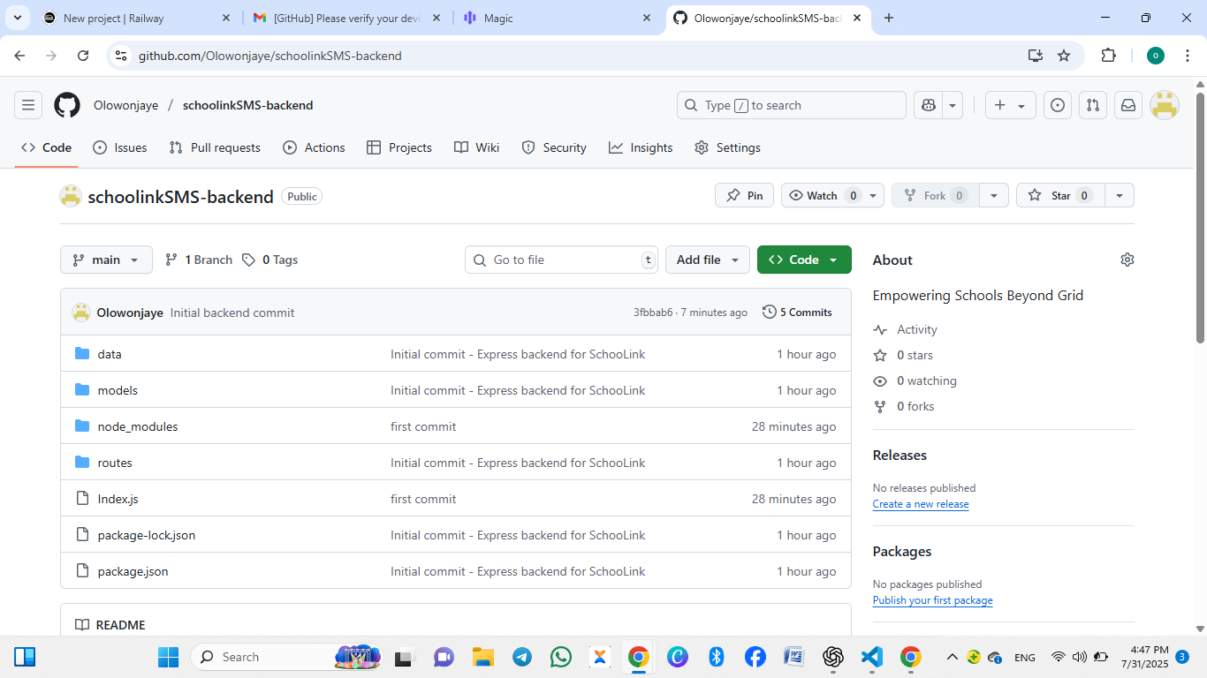The width and height of the screenshot is (1207, 678).
Task: Bookmark page with star icon
Action: point(1064,56)
